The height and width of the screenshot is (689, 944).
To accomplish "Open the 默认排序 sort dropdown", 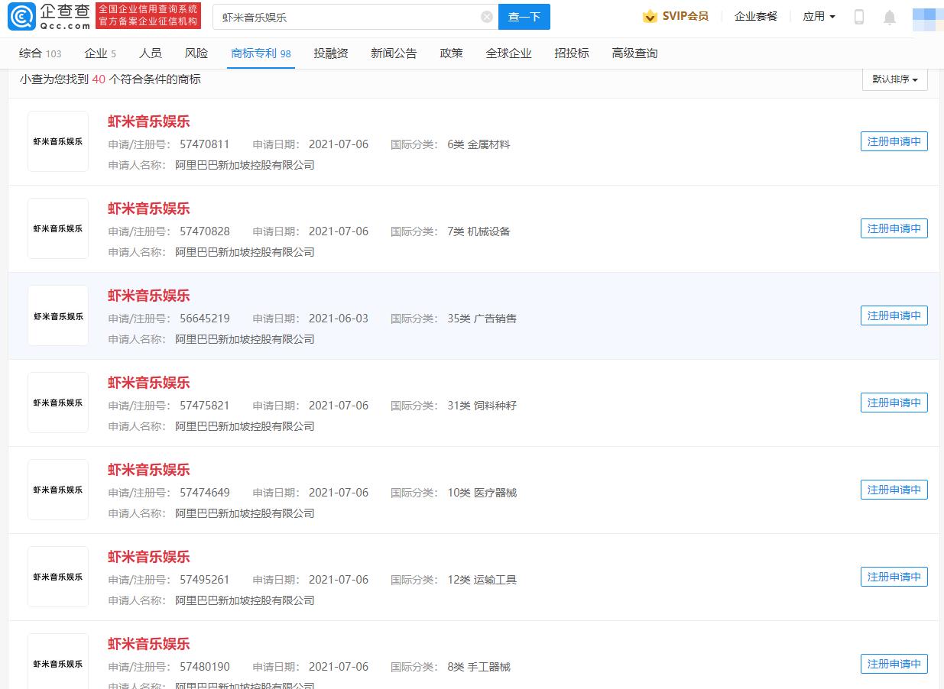I will click(894, 79).
